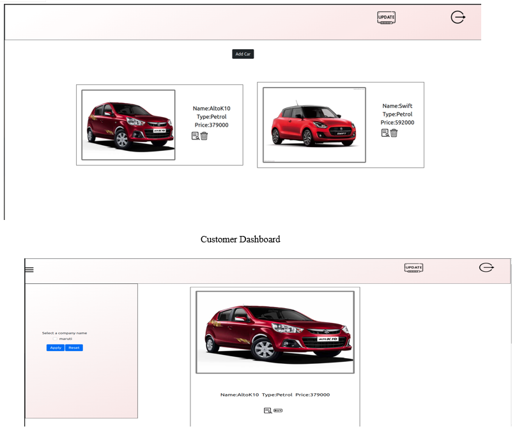Viewport: 517px width, 431px height.
Task: Open the details icon on the Swift card
Action: click(385, 133)
